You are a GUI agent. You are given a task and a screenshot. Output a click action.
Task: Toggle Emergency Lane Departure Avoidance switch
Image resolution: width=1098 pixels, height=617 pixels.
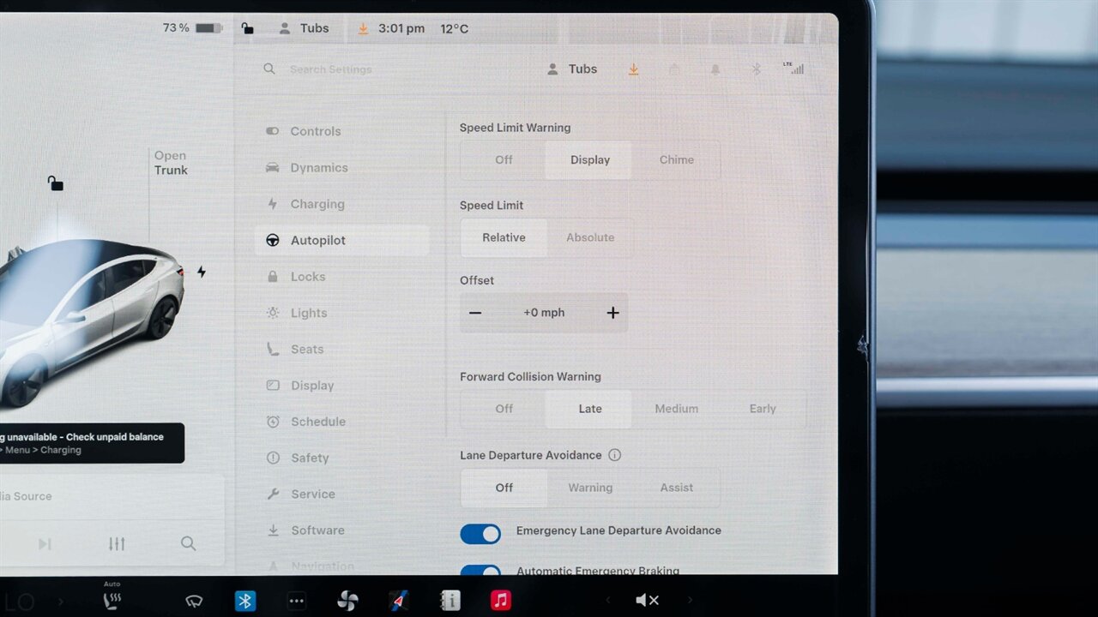[480, 534]
